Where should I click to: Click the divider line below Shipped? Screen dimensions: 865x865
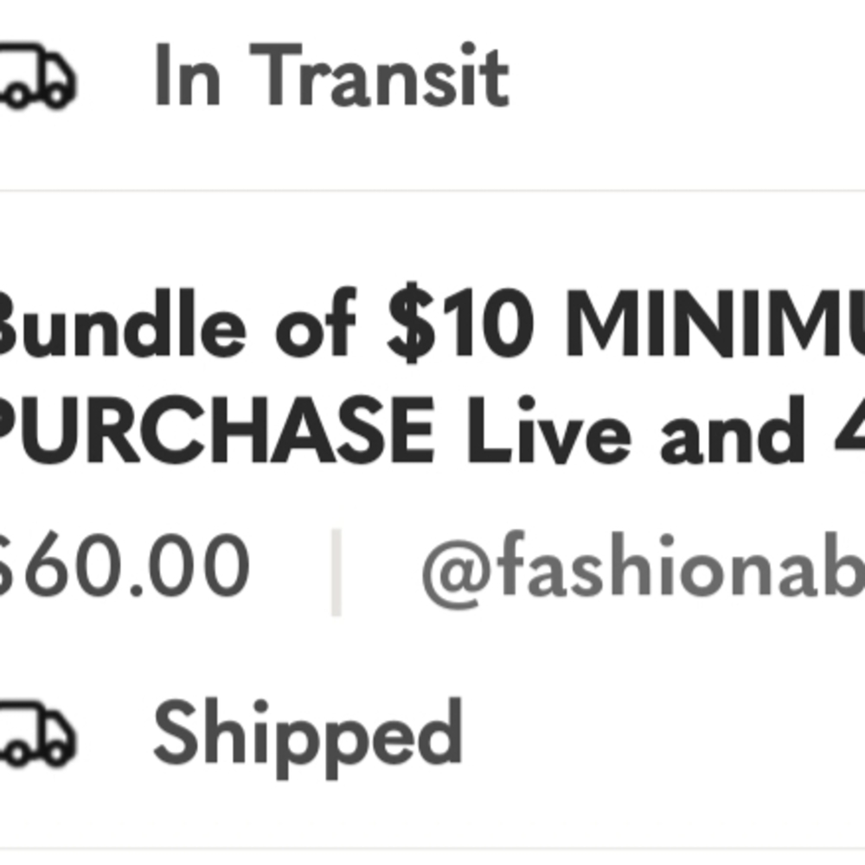pos(432,849)
